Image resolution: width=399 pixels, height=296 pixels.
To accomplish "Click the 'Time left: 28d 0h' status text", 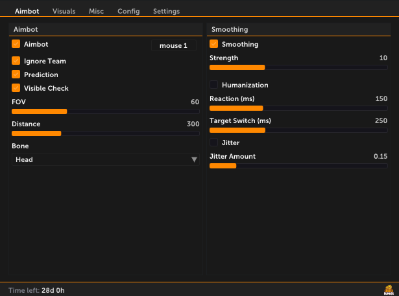I will [36, 290].
